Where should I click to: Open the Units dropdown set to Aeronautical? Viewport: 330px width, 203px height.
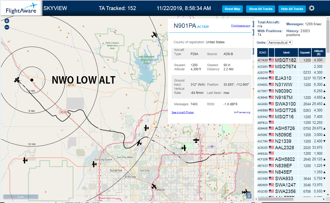(280, 42)
